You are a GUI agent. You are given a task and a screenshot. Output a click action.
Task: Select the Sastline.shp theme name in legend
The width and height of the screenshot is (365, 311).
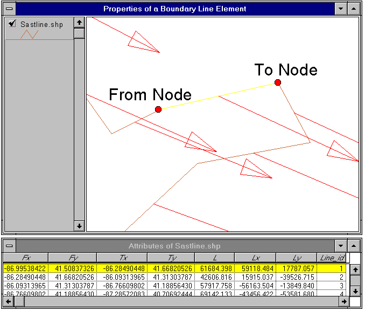click(x=41, y=25)
